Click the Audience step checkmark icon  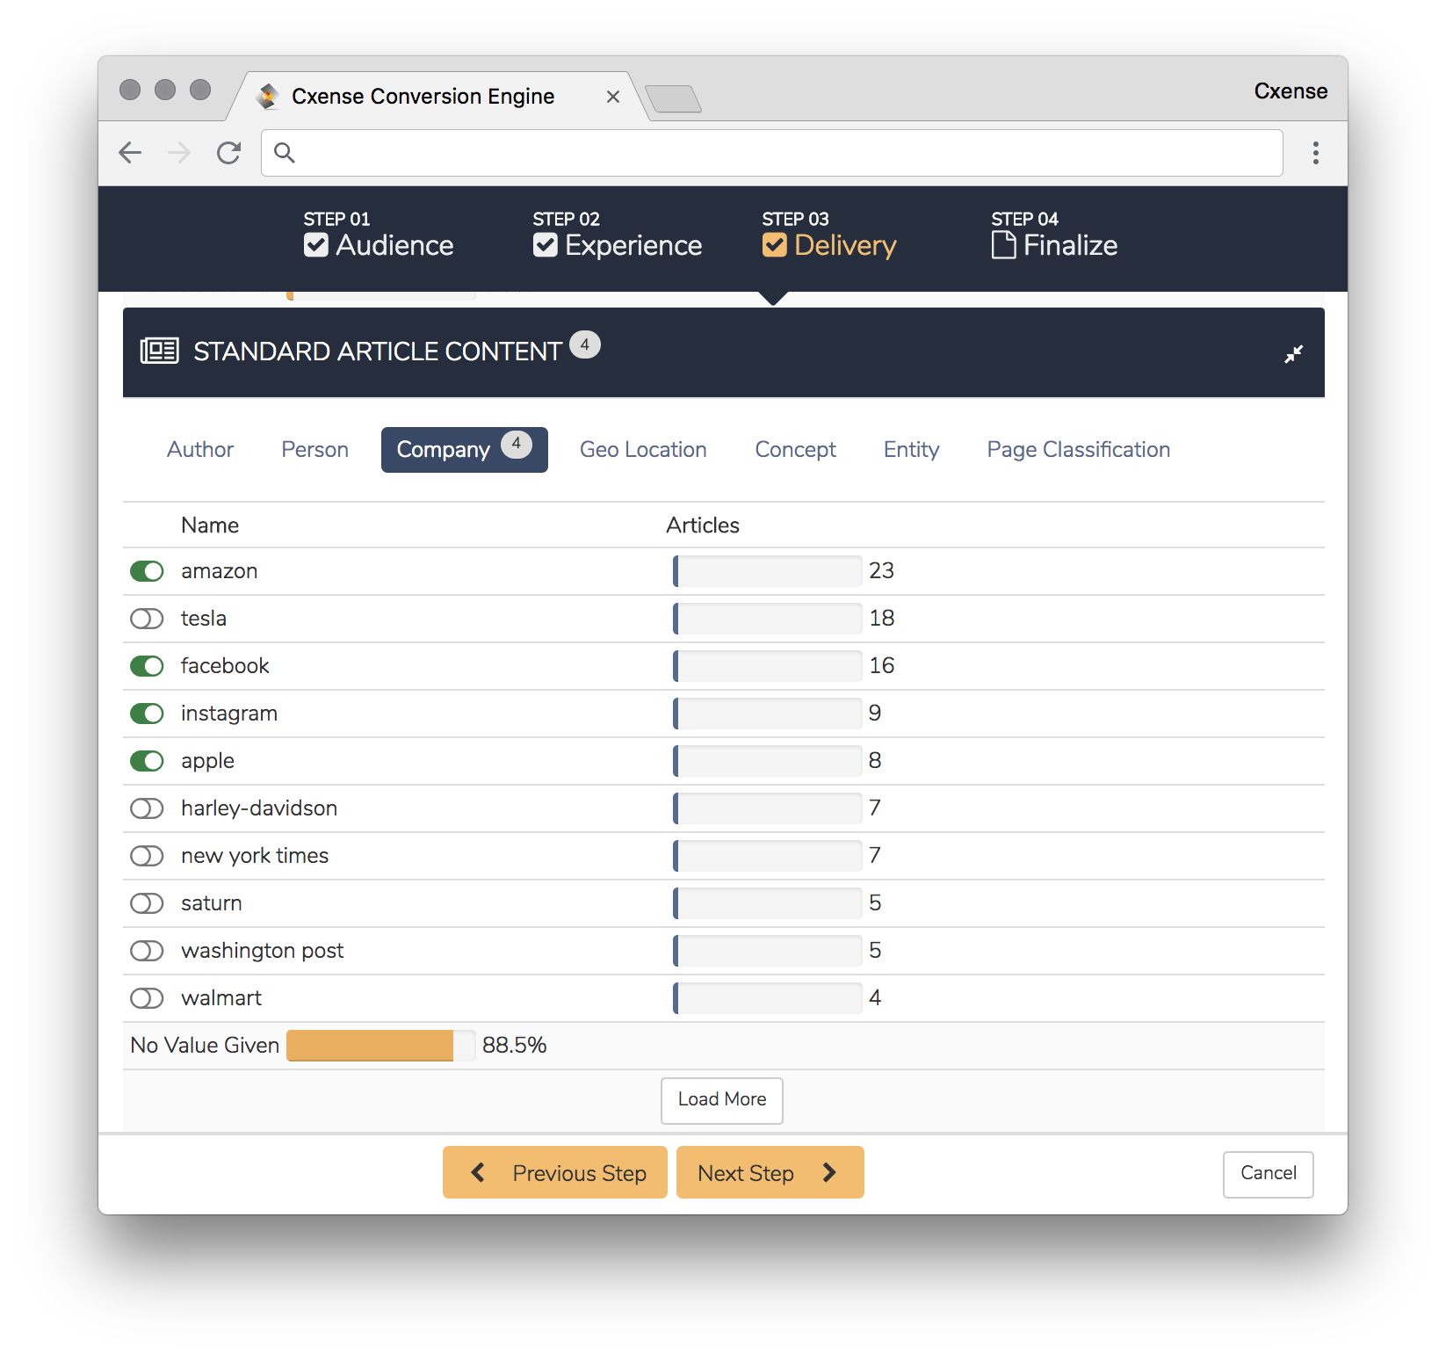(x=316, y=245)
